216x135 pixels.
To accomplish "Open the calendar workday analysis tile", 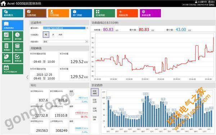I will [13, 69].
